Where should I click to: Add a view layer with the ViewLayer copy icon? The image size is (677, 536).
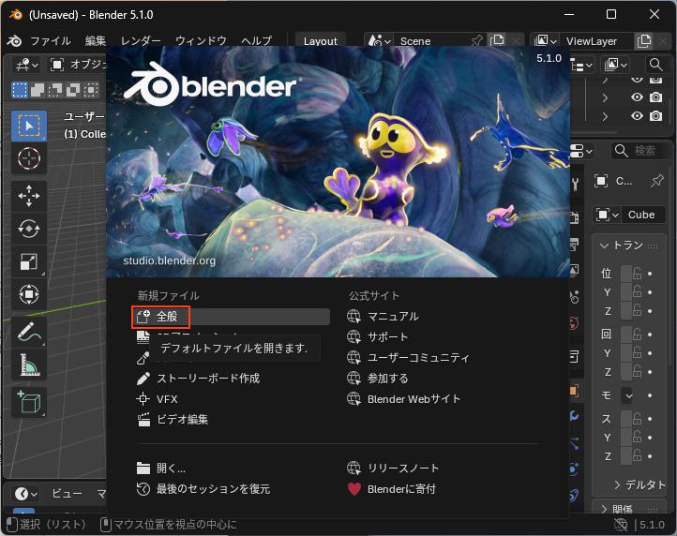(644, 41)
